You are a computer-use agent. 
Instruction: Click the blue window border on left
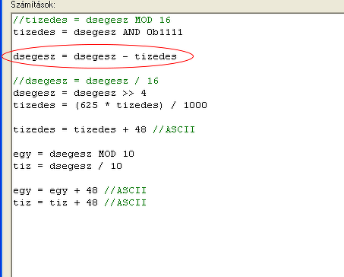pos(1,138)
